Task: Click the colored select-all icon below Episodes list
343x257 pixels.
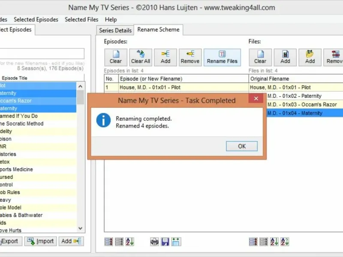Action: tap(109, 242)
